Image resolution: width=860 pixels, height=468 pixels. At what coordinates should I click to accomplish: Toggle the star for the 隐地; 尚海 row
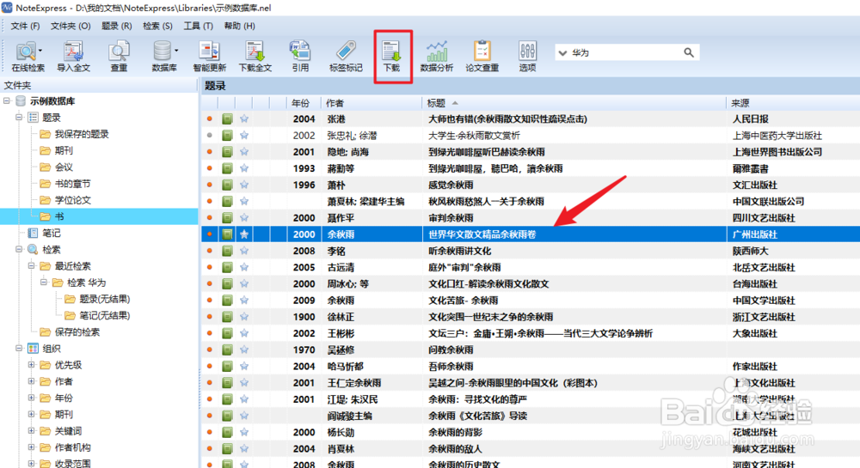pos(244,152)
